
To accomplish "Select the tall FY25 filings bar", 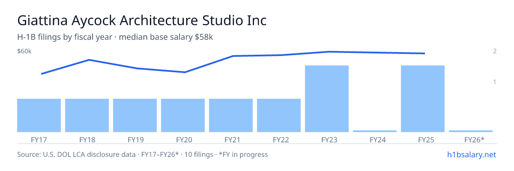I will (x=423, y=99).
